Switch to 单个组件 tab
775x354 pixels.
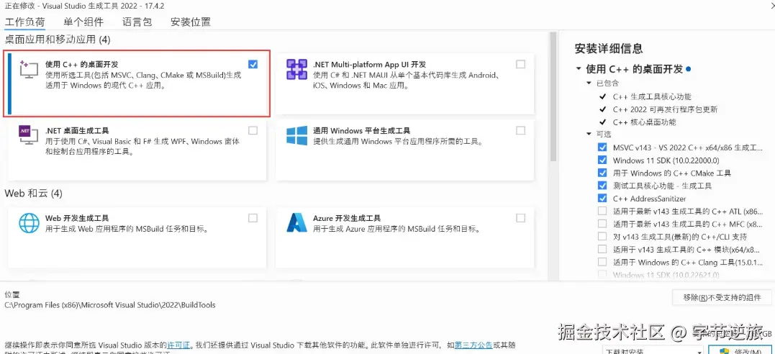[83, 22]
